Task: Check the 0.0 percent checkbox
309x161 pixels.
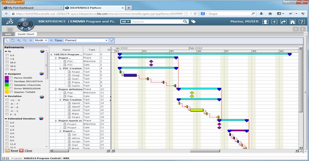Action: tap(7, 55)
